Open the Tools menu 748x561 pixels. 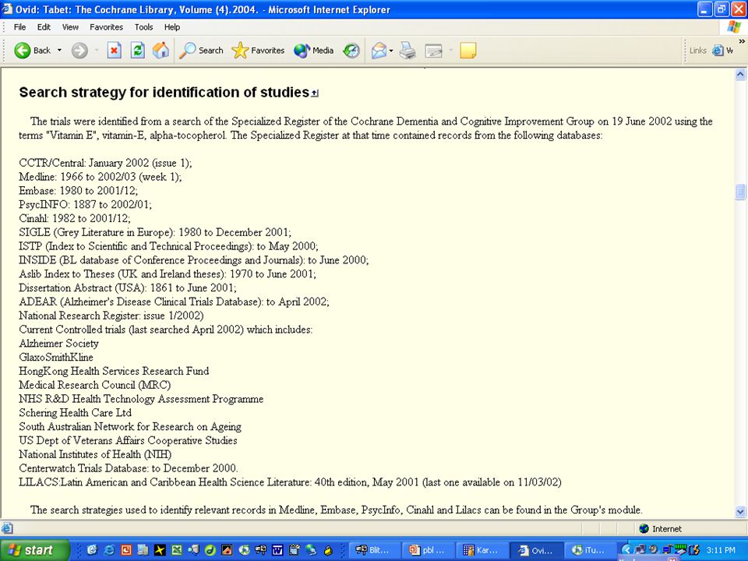pos(143,27)
